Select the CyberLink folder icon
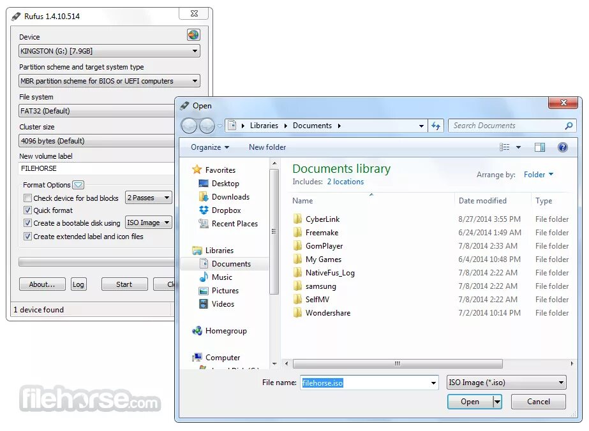The image size is (589, 431). coord(297,219)
